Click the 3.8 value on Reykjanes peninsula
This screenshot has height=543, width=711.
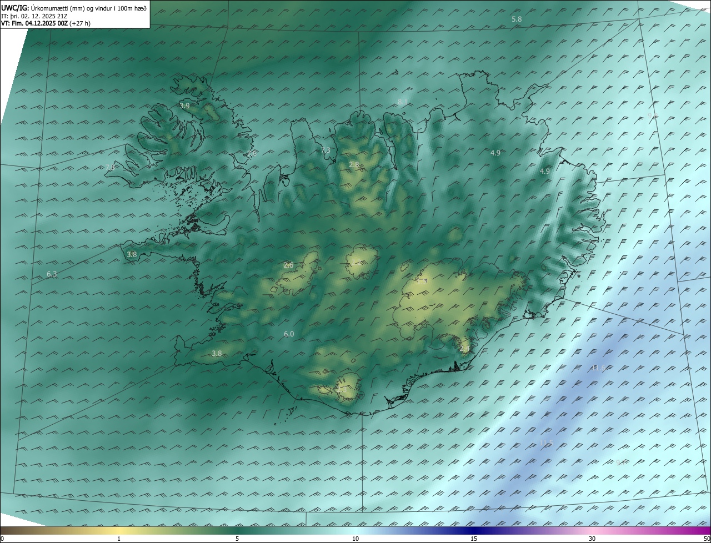217,353
